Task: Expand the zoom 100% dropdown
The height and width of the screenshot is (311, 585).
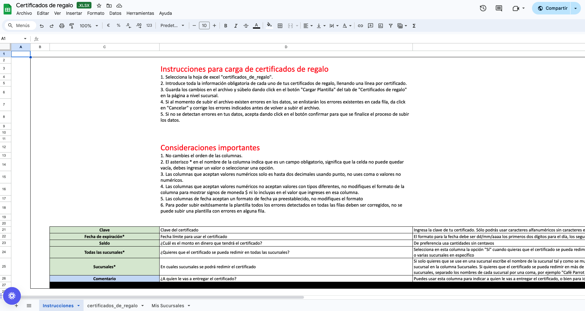Action: (97, 26)
